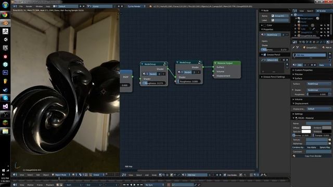Viewport: 333px width, 187px height.
Task: Adjust Roughness 0.000 slider in second NodeGroup
Action: [189, 82]
